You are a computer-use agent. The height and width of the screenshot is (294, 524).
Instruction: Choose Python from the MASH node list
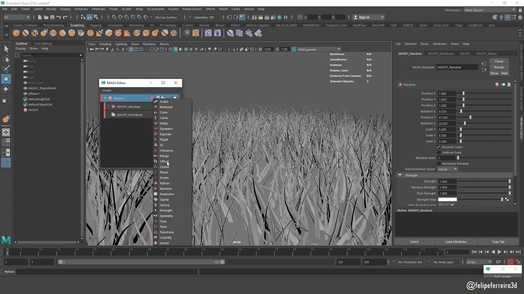pos(165,183)
